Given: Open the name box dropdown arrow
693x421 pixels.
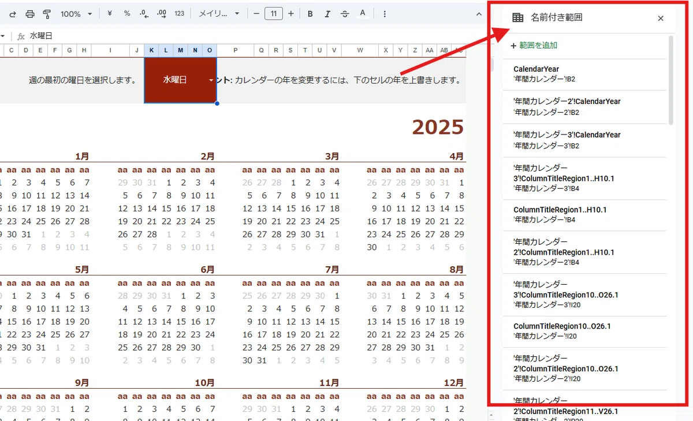Looking at the screenshot, I should [2, 36].
